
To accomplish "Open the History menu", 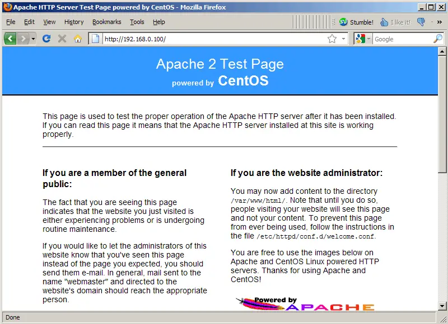I will (74, 22).
